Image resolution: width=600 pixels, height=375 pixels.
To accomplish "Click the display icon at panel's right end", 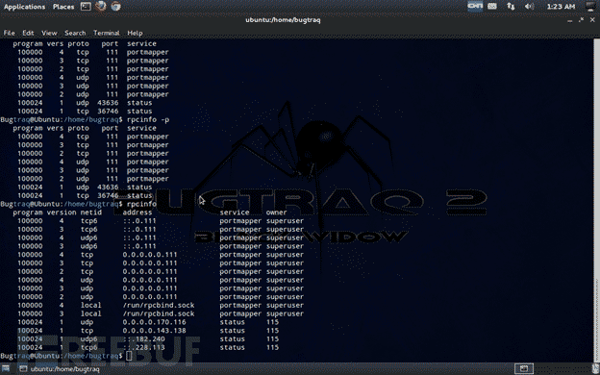I will 591,6.
